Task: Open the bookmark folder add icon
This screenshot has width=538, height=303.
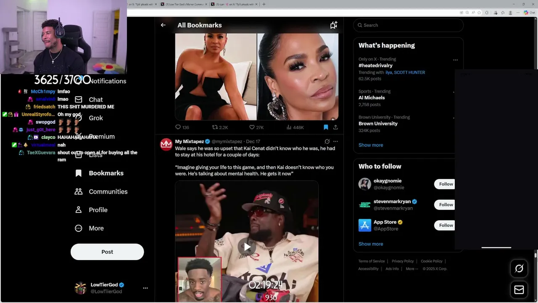Action: [334, 25]
